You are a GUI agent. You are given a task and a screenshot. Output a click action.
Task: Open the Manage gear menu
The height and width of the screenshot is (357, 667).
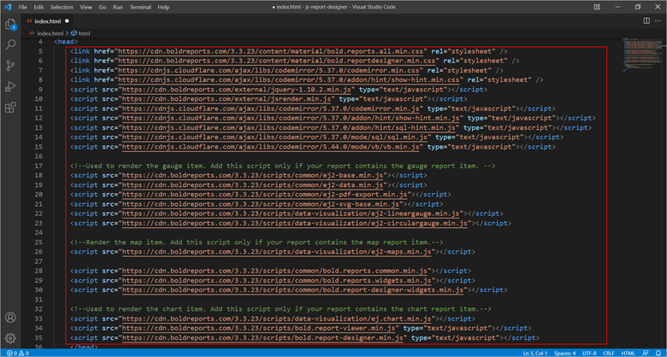(10, 338)
